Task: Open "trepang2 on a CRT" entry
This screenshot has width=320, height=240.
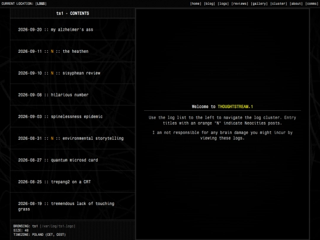Action: (x=73, y=182)
